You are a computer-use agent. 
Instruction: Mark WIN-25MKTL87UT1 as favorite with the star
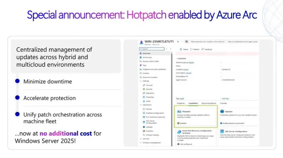pos(178,42)
